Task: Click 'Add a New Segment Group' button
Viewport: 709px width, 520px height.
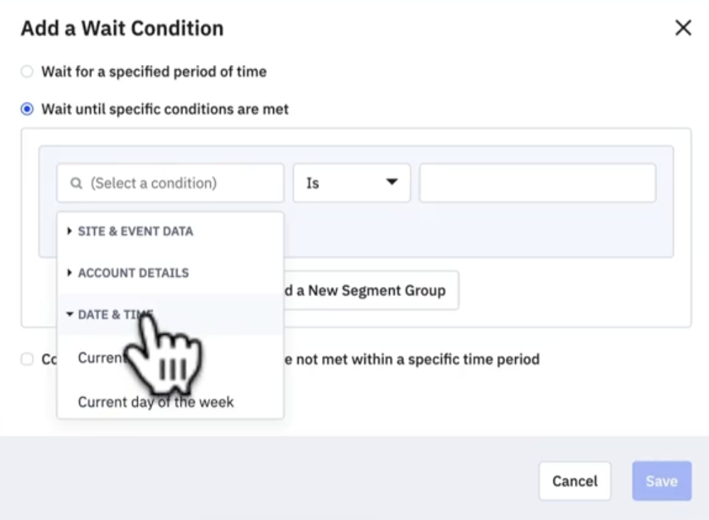Action: [x=371, y=290]
